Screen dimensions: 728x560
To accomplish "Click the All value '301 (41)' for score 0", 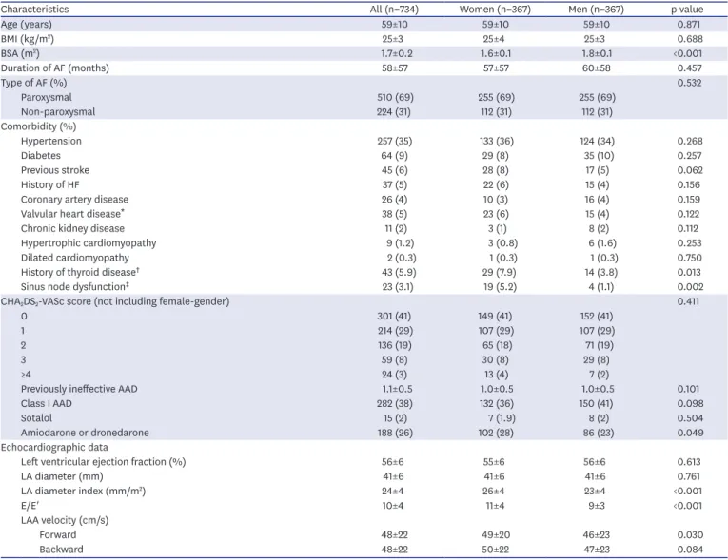I will (394, 316).
